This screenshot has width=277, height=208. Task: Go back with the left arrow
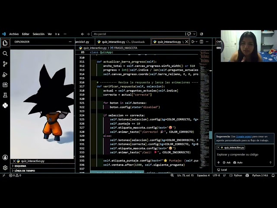(83, 34)
